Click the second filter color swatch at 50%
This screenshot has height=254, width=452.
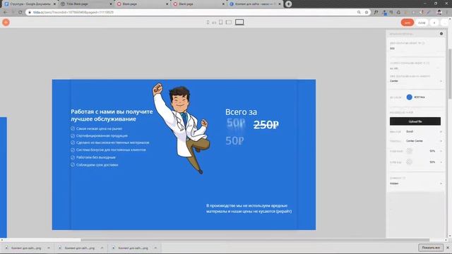(x=409, y=162)
